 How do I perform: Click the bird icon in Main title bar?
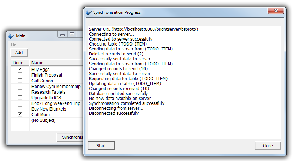click(x=11, y=36)
